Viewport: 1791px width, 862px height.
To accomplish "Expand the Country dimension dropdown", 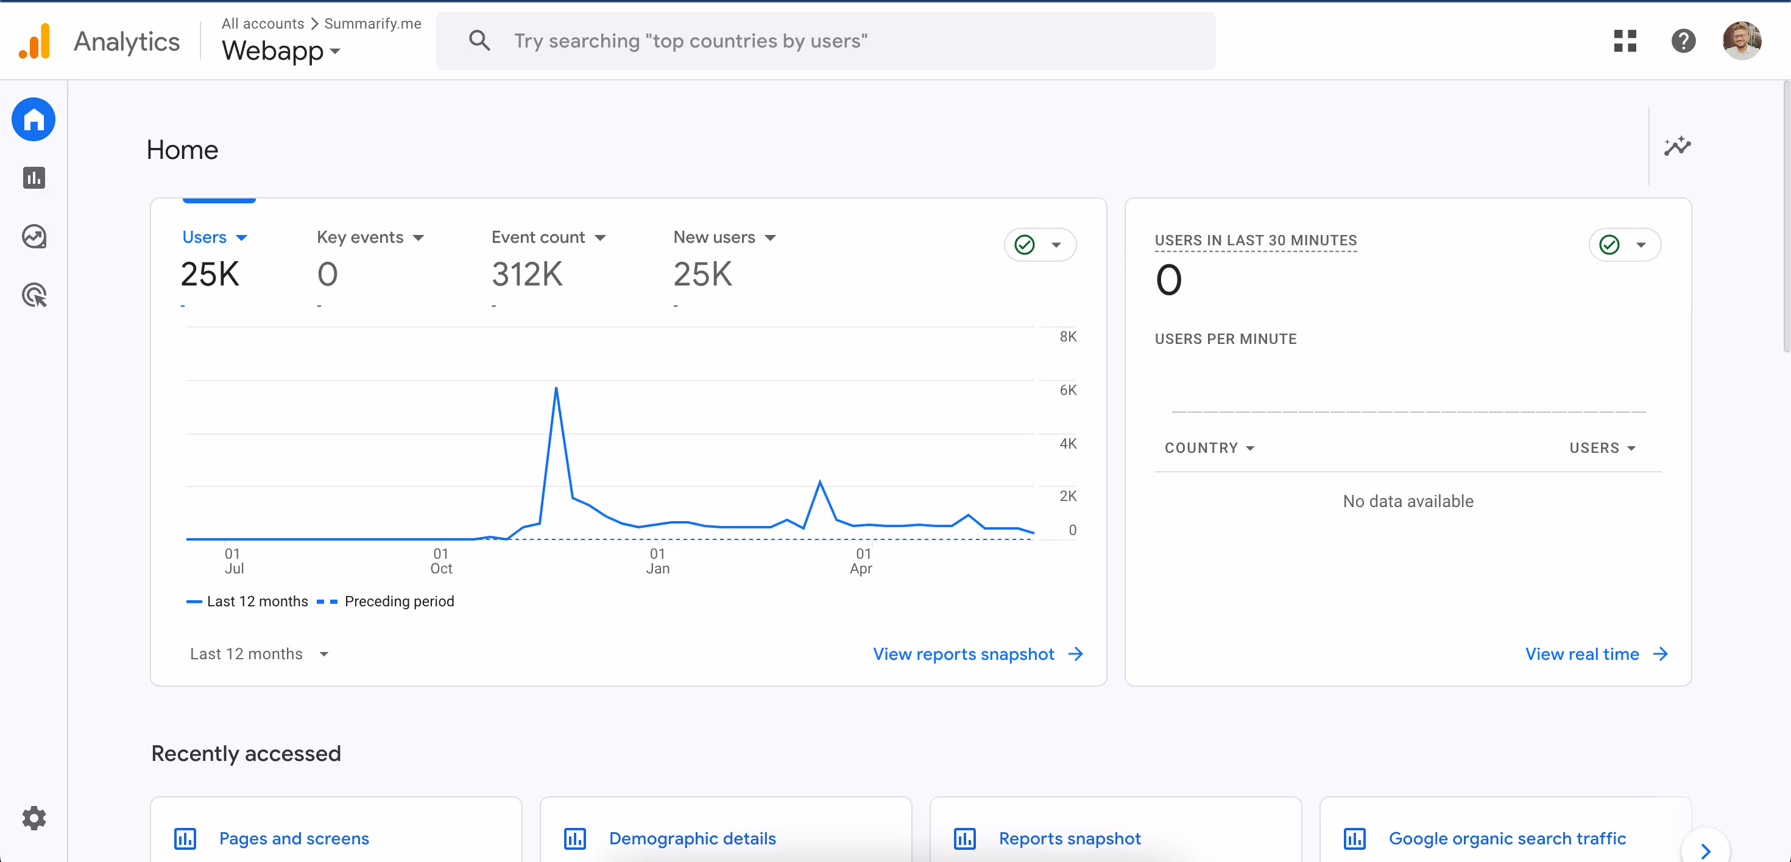I will (1209, 448).
